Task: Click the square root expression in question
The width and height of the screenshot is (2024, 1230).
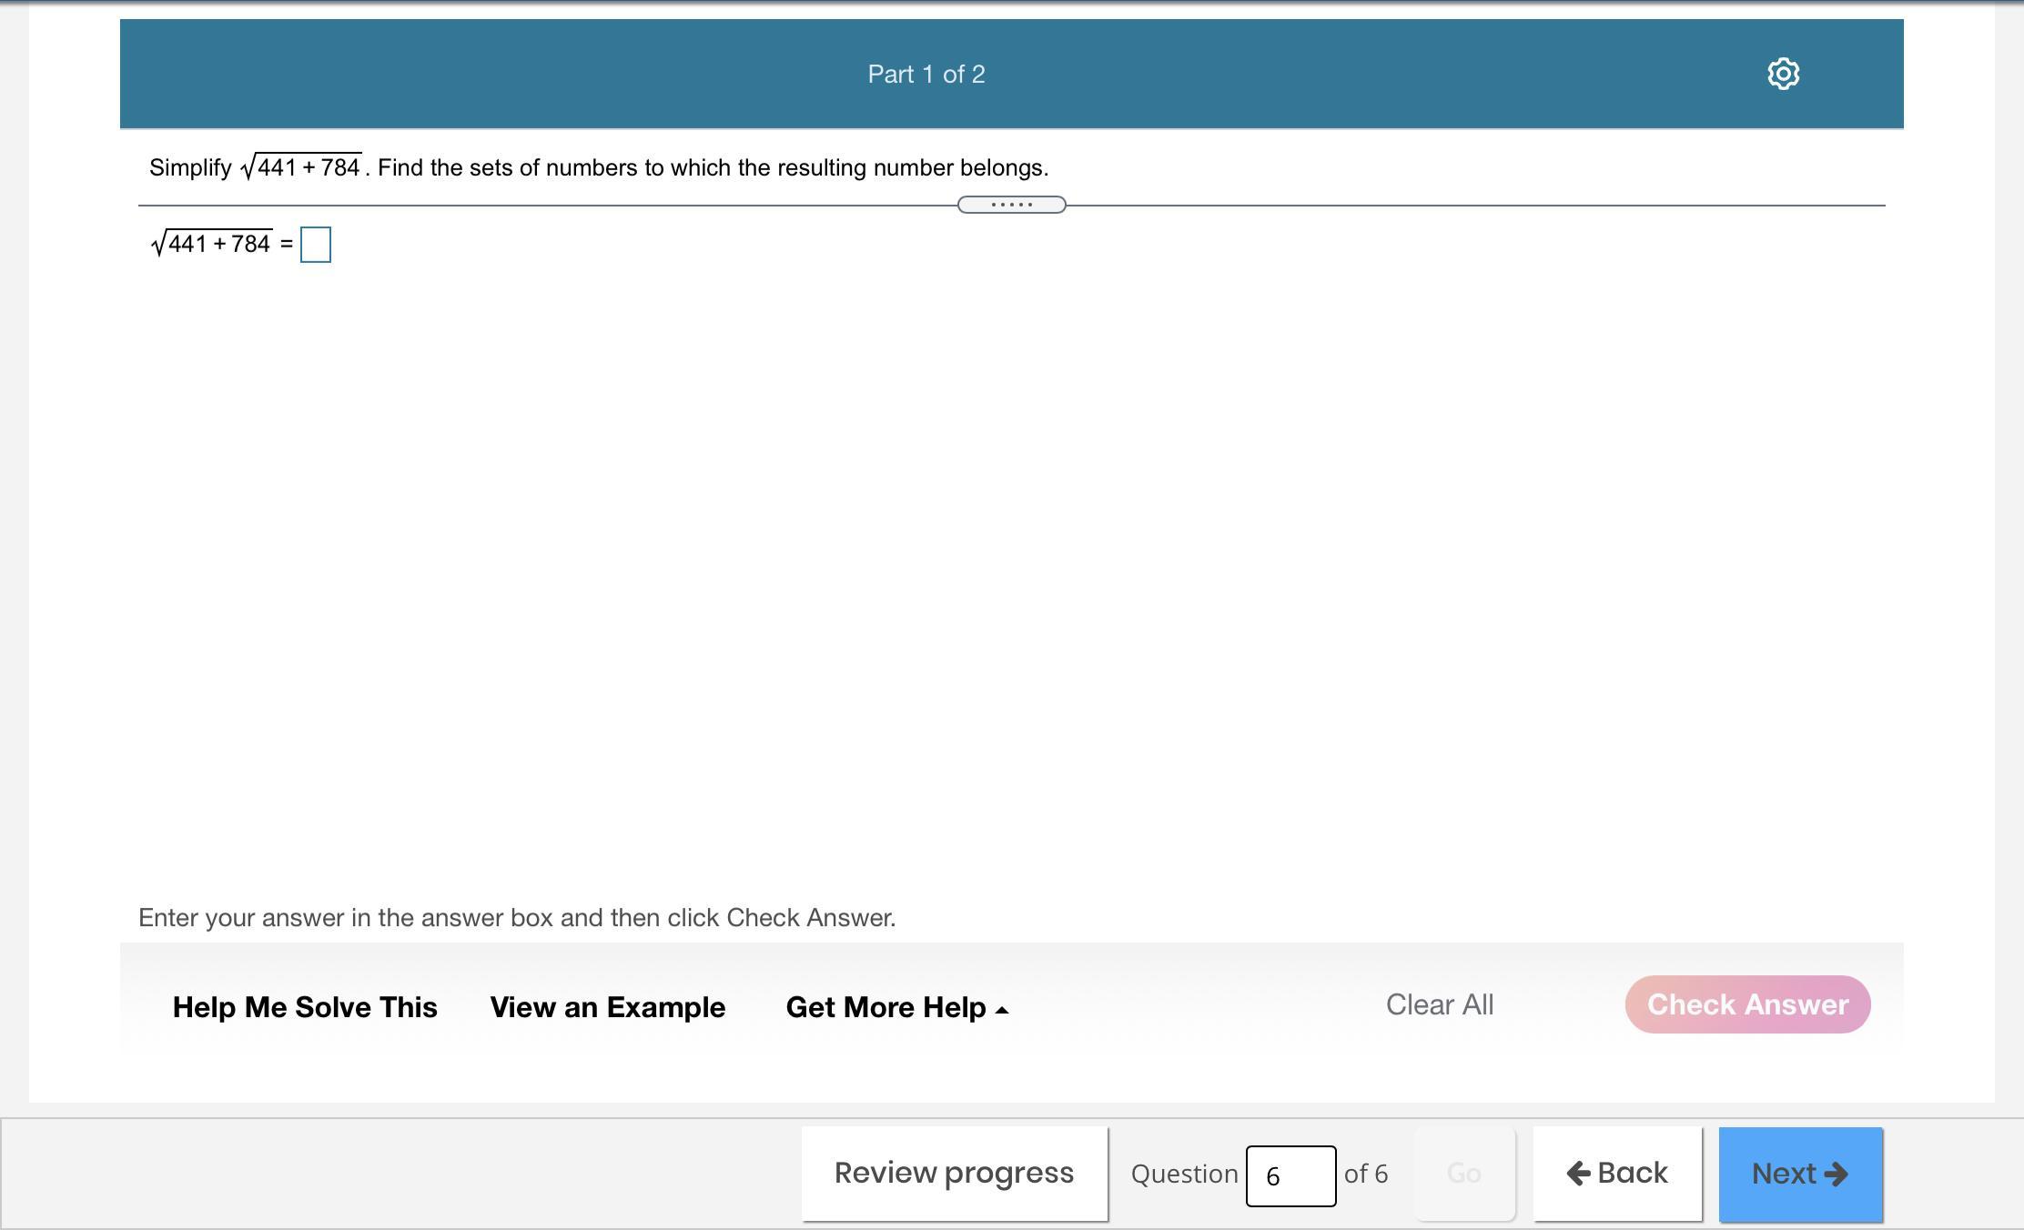Action: 301,167
